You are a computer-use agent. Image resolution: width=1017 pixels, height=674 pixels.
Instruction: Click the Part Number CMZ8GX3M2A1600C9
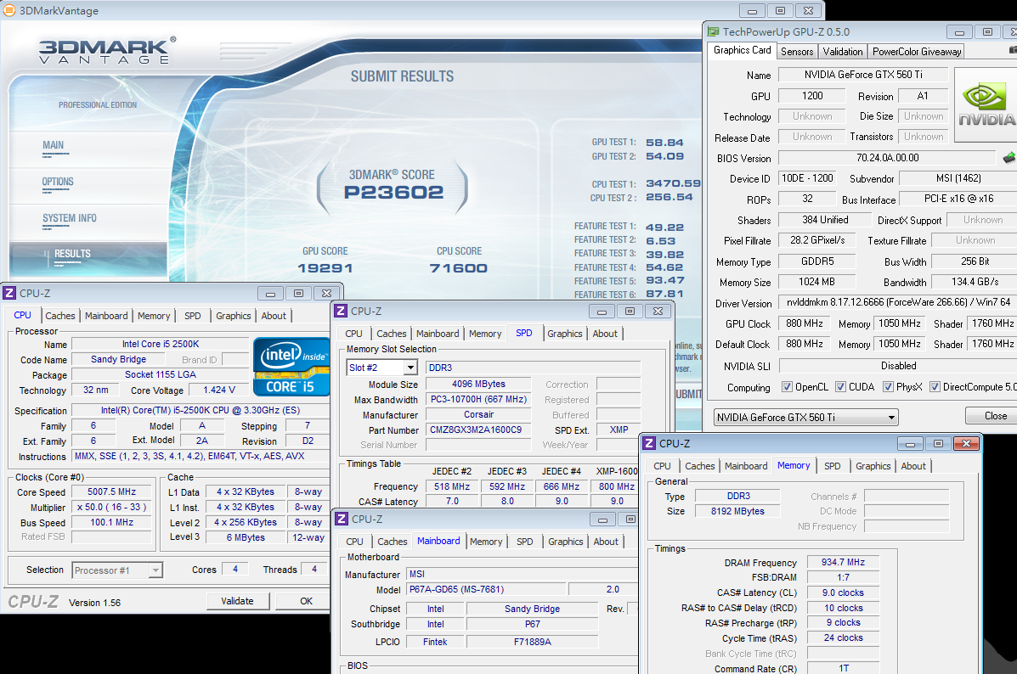point(477,430)
